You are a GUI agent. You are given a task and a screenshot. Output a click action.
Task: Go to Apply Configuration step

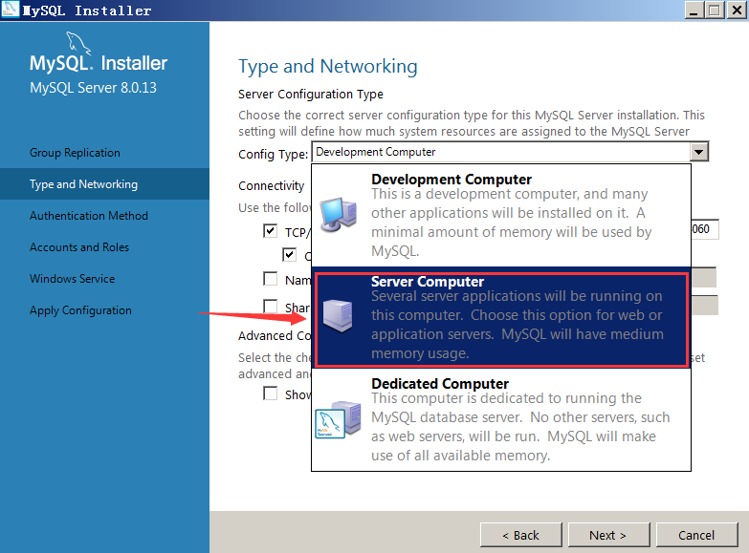pyautogui.click(x=80, y=310)
